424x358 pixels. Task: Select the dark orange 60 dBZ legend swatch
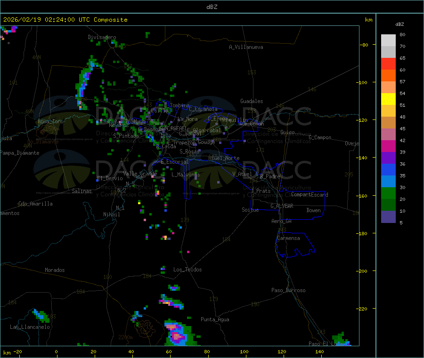click(x=388, y=76)
